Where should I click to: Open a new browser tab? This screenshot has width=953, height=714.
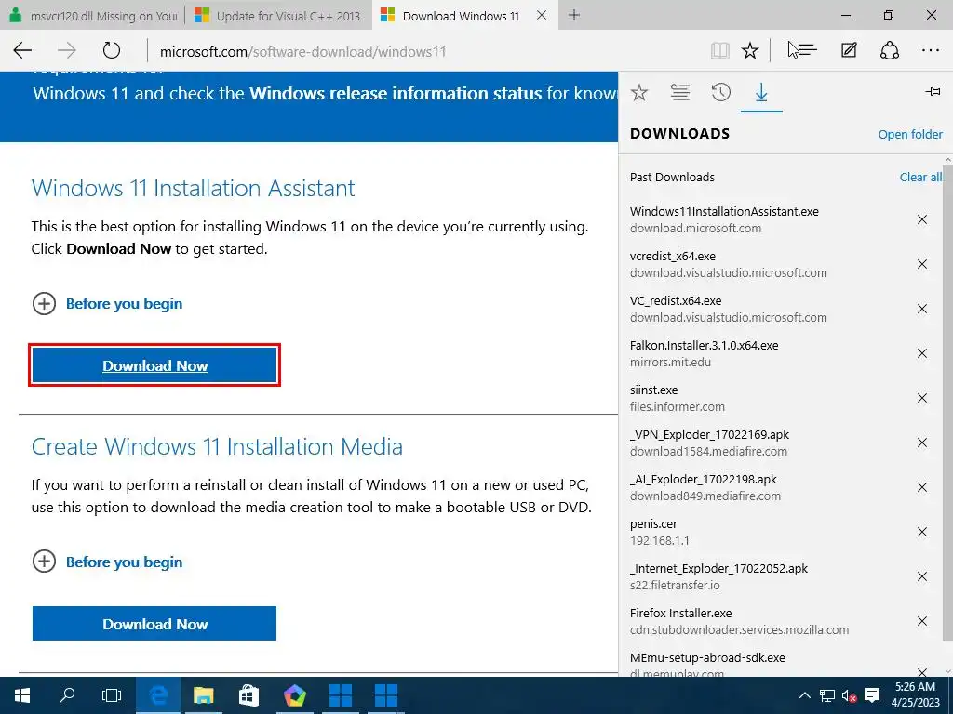(573, 15)
